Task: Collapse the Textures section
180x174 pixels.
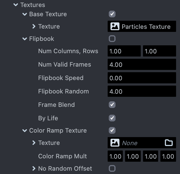Action: [16, 5]
